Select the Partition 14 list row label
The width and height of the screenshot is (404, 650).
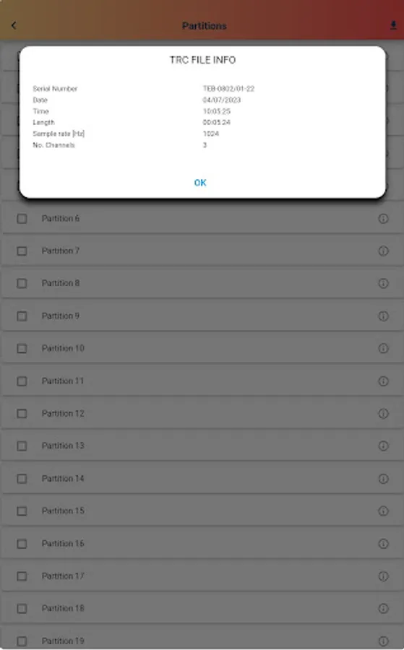point(63,478)
